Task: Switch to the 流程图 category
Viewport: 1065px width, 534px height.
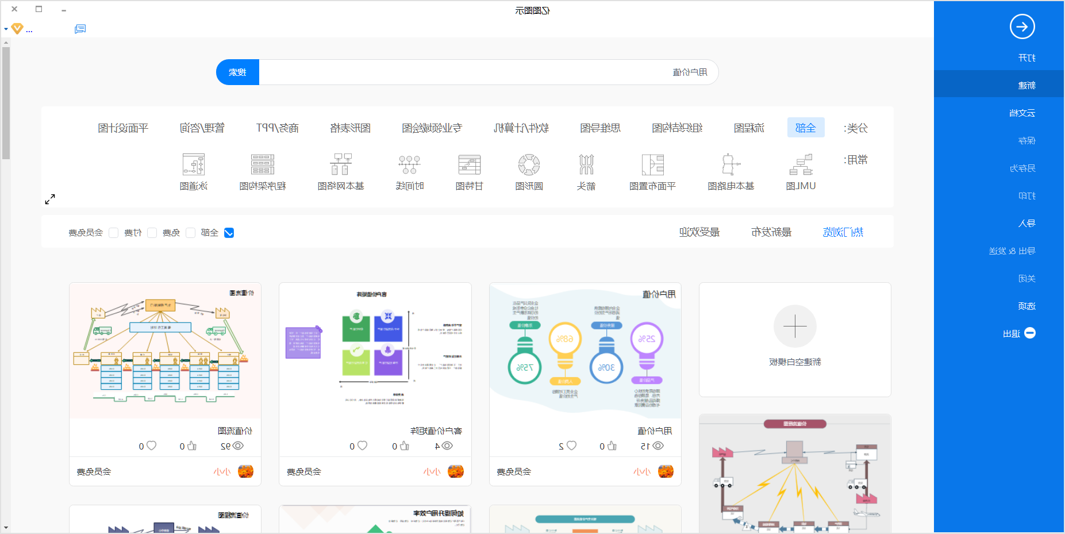Action: pyautogui.click(x=749, y=128)
